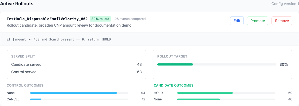Select the rule name TestRule_DisposableEmailVelocity_002

pyautogui.click(x=47, y=19)
